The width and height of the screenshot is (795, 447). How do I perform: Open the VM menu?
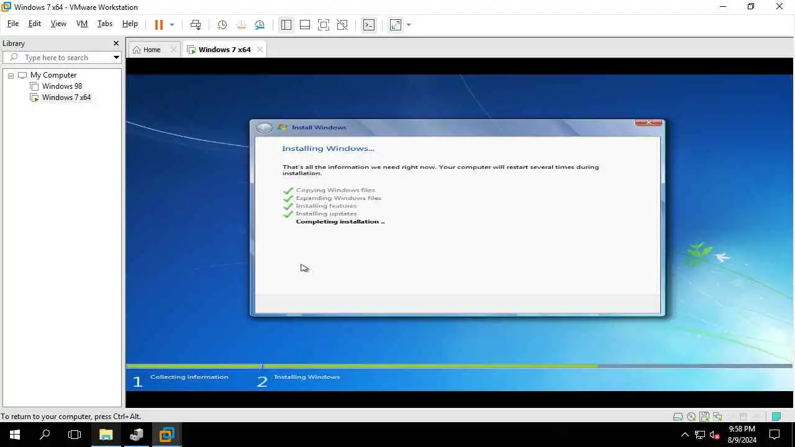pos(82,24)
